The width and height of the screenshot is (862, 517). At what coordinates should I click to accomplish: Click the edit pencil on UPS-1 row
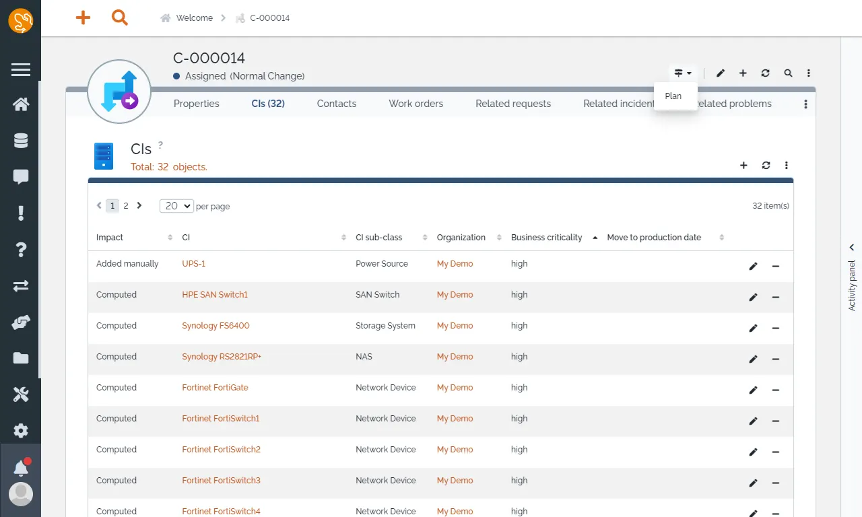coord(753,267)
